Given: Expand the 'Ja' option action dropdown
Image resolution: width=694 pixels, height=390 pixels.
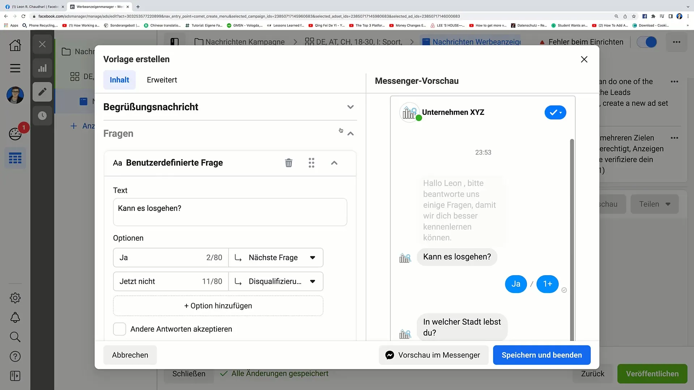Looking at the screenshot, I should pos(313,257).
